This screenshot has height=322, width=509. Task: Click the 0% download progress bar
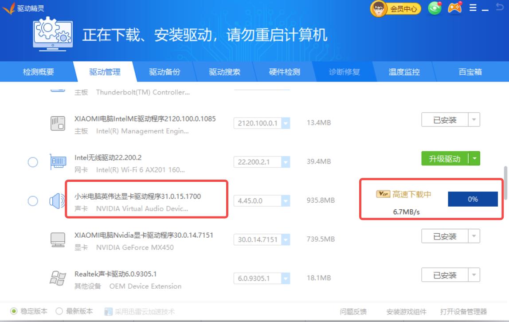(473, 199)
